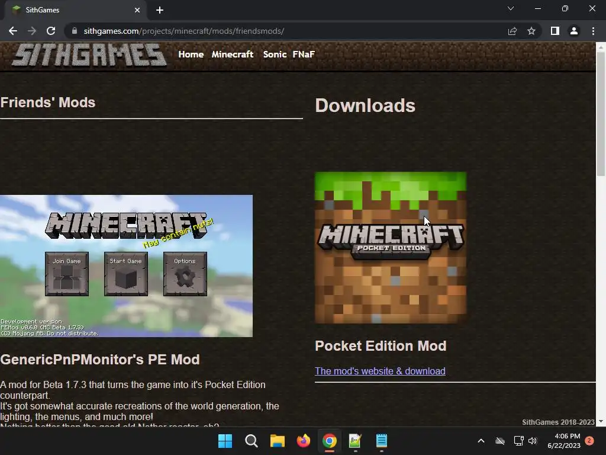Click the address bar URL
The height and width of the screenshot is (455, 606).
click(x=184, y=31)
